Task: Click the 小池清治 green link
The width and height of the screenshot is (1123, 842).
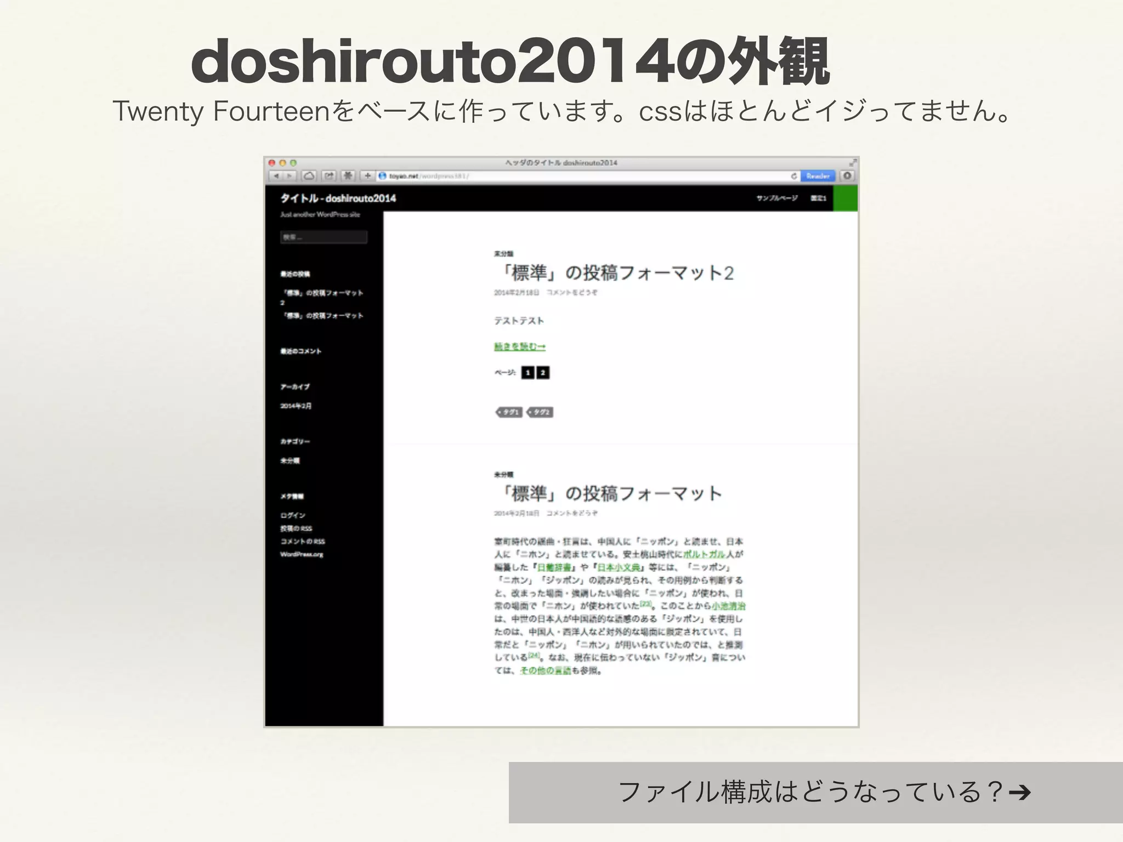Action: pyautogui.click(x=729, y=606)
